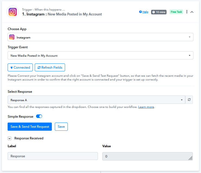Click the question-mark icon beside Help
Viewport: 201px width, 173px height.
point(141,12)
